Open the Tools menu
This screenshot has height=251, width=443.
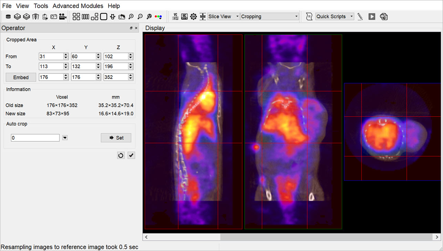pos(41,6)
